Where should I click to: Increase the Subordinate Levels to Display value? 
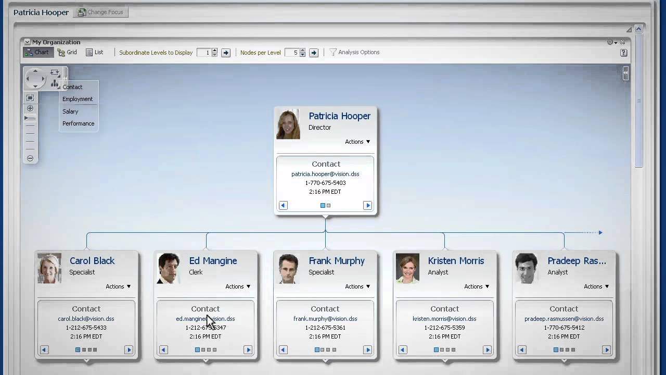pyautogui.click(x=214, y=51)
